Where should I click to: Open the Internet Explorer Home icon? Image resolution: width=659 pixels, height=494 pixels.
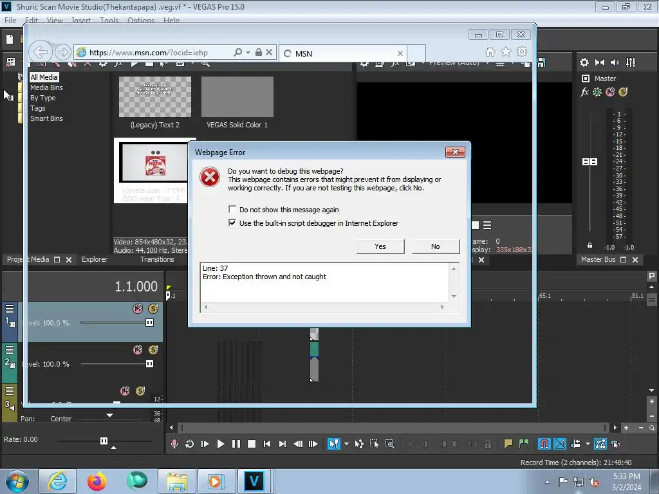(x=490, y=51)
